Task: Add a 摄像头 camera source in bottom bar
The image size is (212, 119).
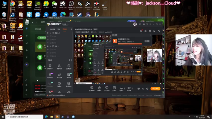Action: coord(99,89)
